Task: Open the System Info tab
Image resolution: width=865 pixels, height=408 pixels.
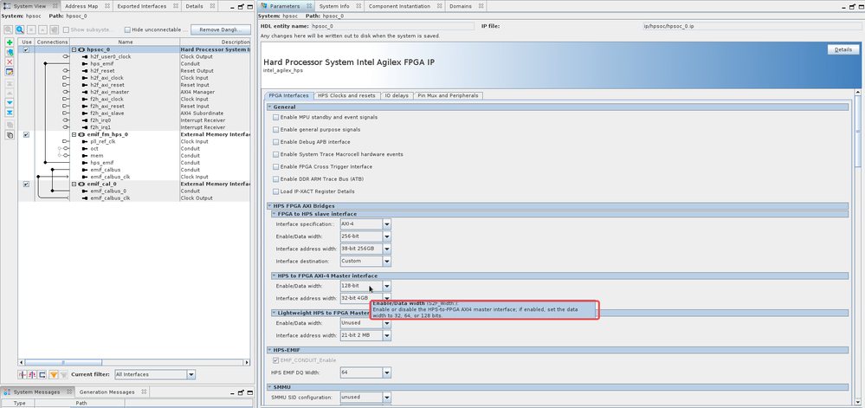Action: coord(333,6)
